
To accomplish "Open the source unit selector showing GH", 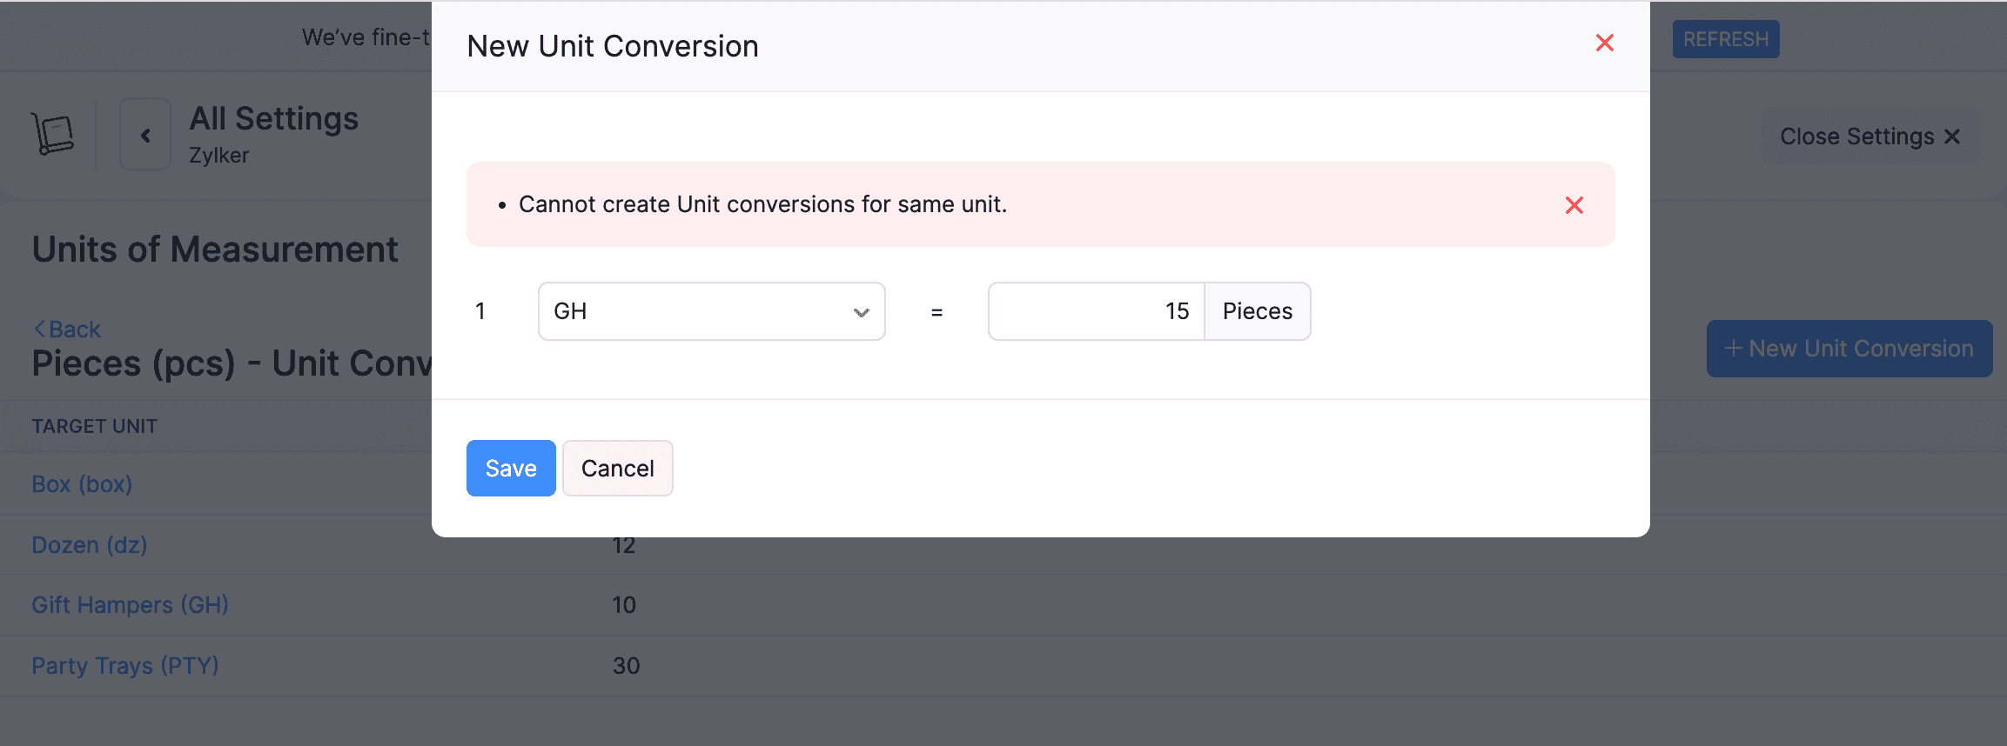I will click(710, 311).
